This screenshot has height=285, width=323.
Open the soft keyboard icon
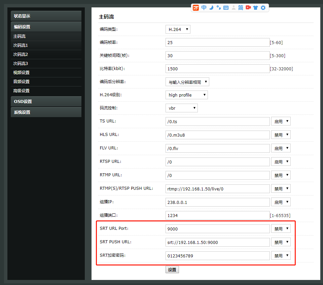point(226,8)
